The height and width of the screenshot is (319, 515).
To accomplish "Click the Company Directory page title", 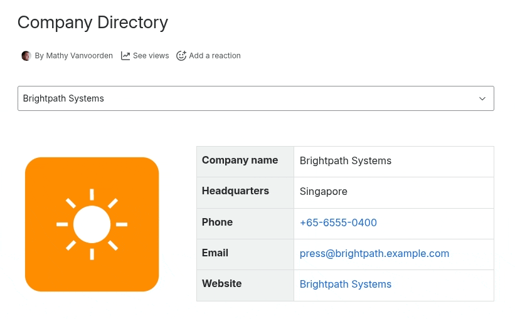I will pos(93,23).
